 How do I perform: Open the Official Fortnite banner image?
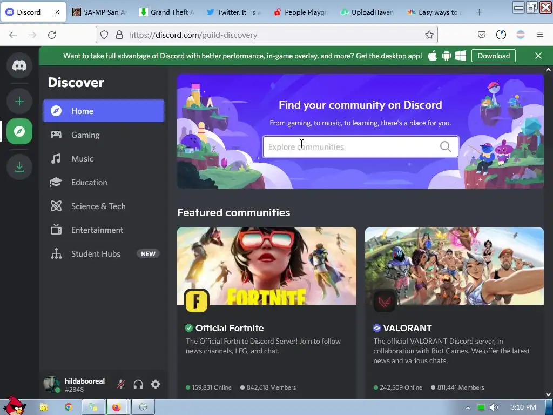click(x=267, y=266)
